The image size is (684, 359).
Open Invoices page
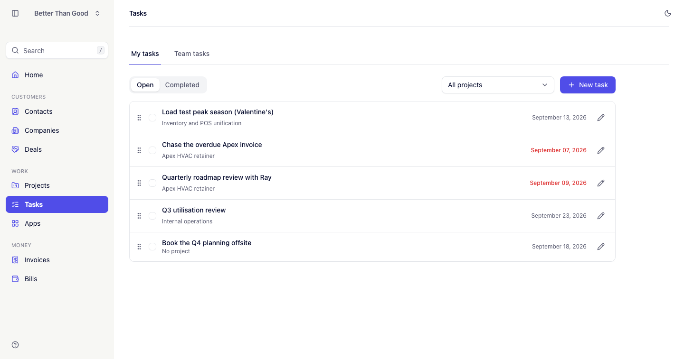coord(57,260)
